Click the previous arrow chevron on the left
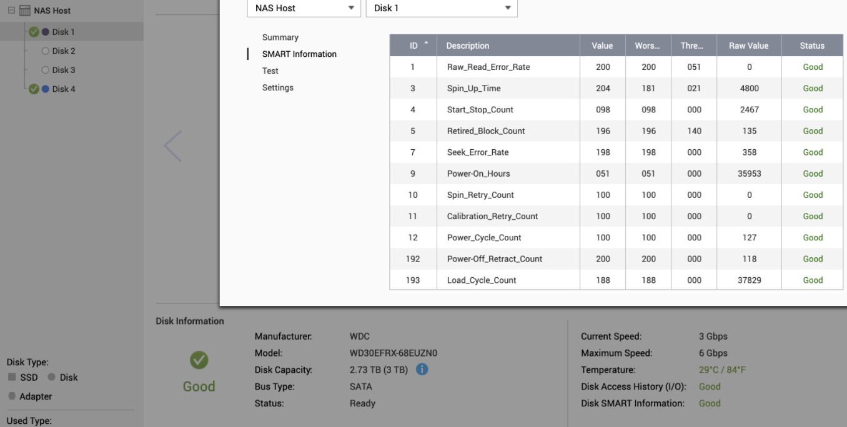847x427 pixels. pos(172,146)
